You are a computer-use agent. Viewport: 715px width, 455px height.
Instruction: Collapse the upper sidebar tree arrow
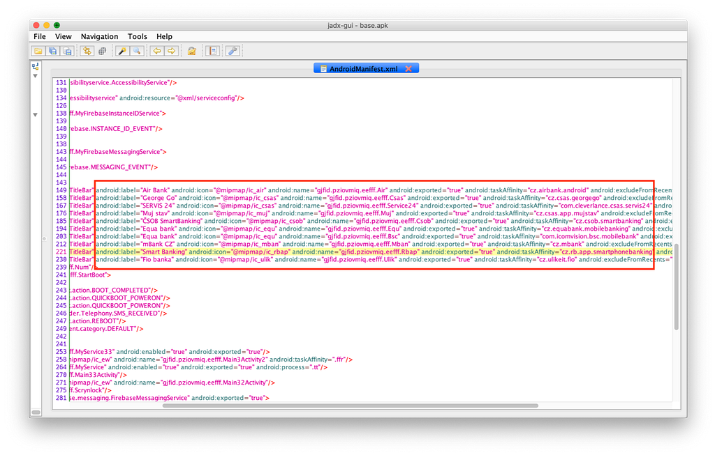(35, 76)
